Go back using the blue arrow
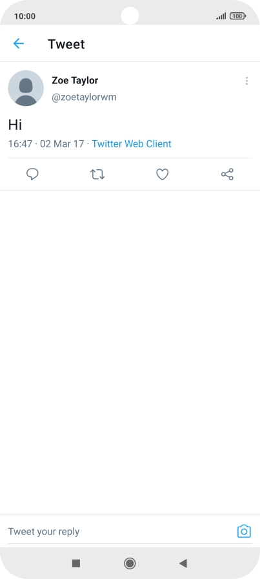This screenshot has height=579, width=260. click(19, 44)
